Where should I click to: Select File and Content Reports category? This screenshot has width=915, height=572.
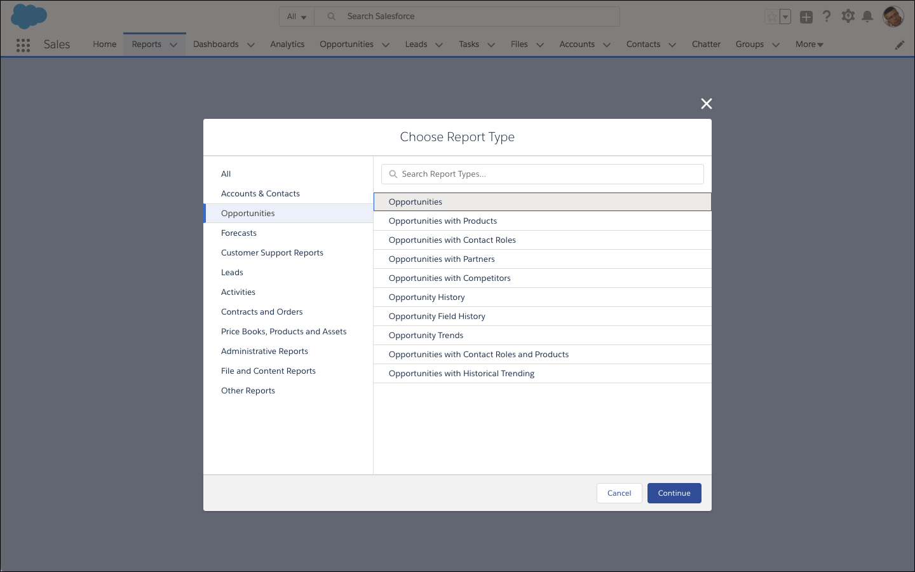[288, 371]
